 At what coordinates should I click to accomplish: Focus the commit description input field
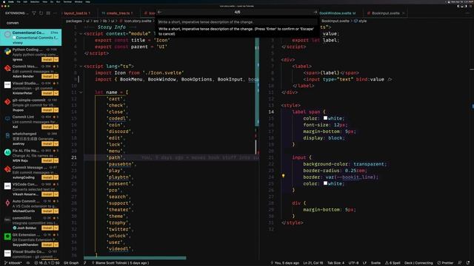coord(237,22)
